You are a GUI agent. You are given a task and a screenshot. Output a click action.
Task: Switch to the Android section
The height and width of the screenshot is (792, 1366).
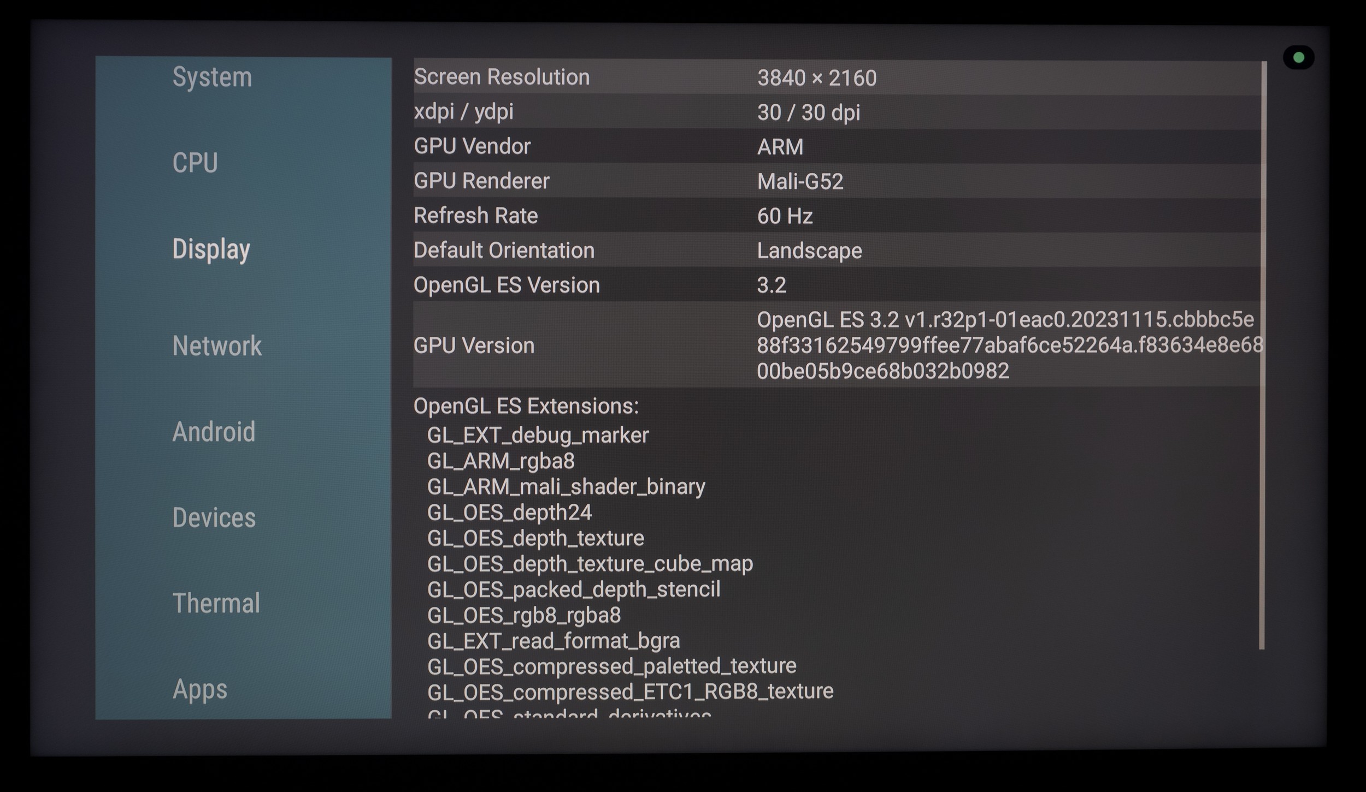pos(214,432)
